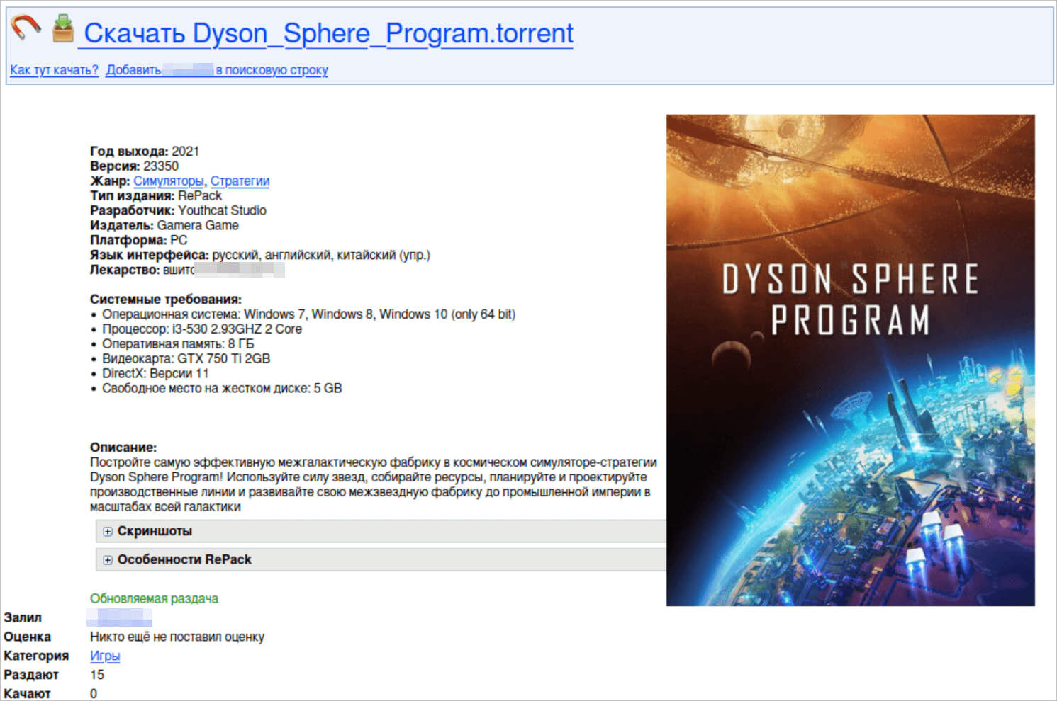The image size is (1057, 701).
Task: Click the Раздают value 15
Action: (97, 675)
